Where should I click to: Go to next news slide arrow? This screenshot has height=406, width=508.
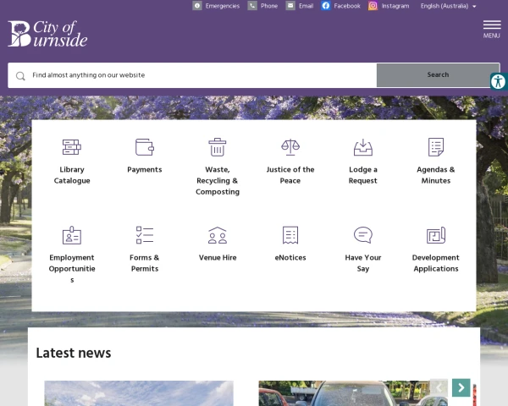461,387
